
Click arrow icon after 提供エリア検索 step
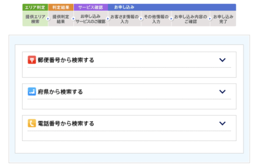pos(48,19)
